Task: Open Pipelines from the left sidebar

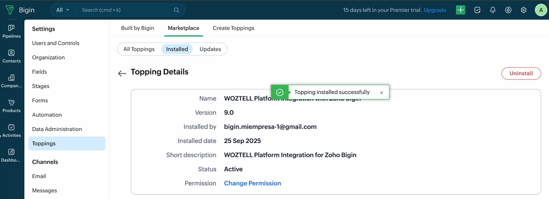Action: (x=11, y=31)
